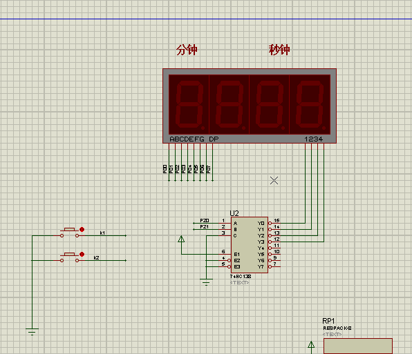Screen dimensions: 412x354
Task: Click the X cursor marker on the schematic
Action: 274,180
